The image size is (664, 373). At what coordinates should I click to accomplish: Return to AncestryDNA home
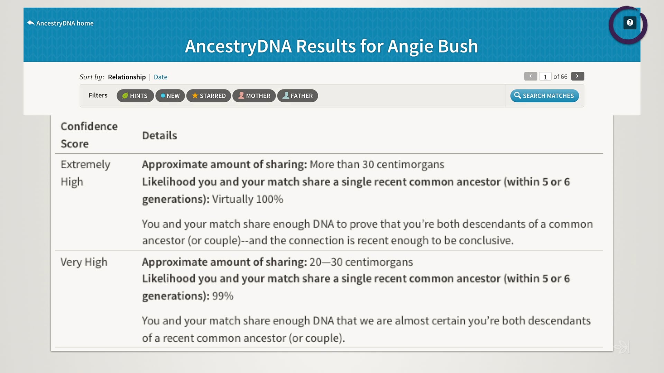coord(65,23)
